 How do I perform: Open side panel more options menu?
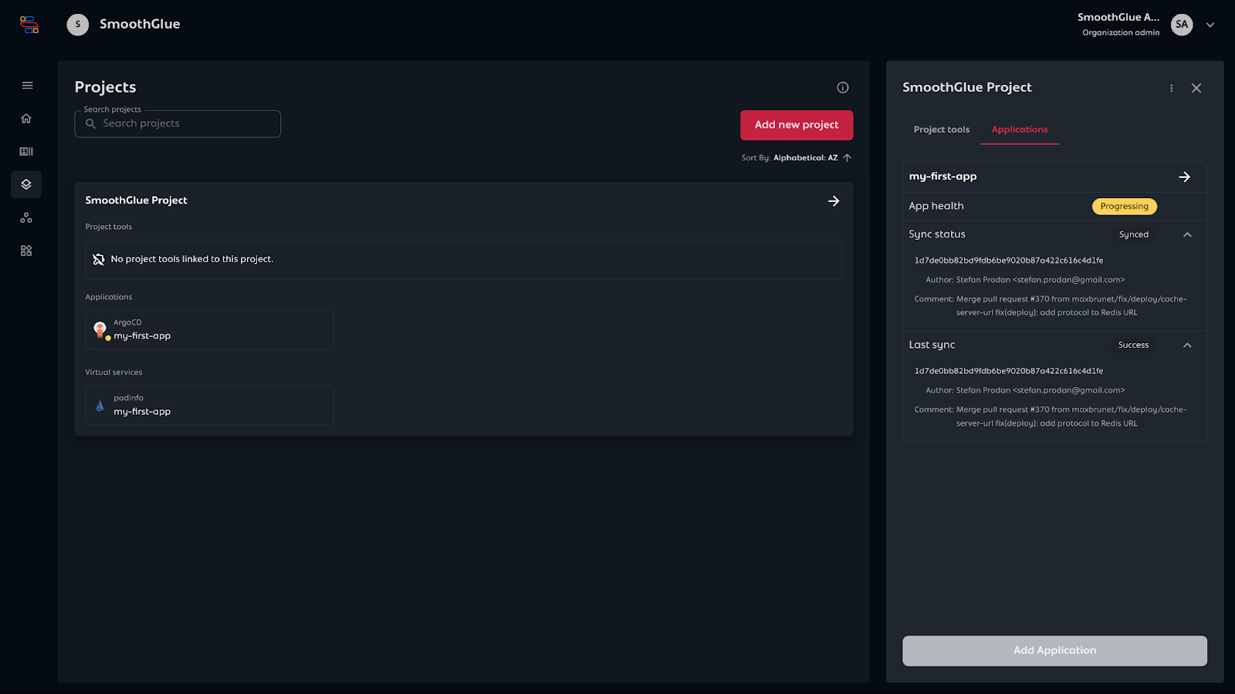coord(1172,88)
